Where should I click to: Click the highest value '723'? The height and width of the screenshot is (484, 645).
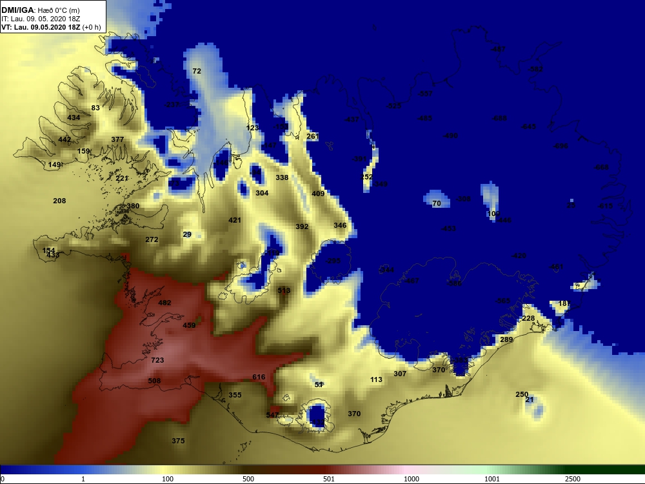[x=157, y=360]
